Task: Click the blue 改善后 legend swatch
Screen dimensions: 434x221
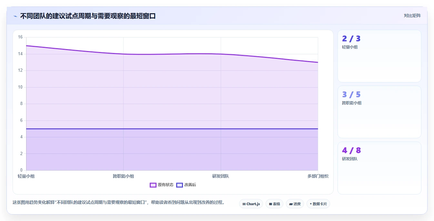Action: 179,185
